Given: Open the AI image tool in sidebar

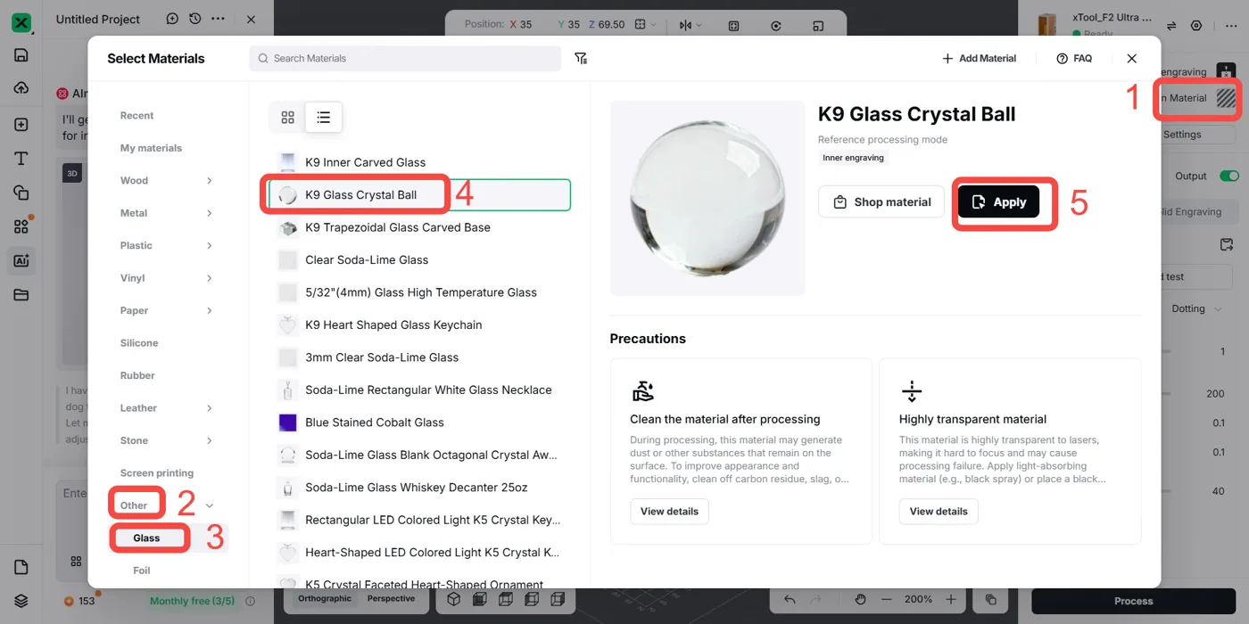Looking at the screenshot, I should [x=21, y=261].
